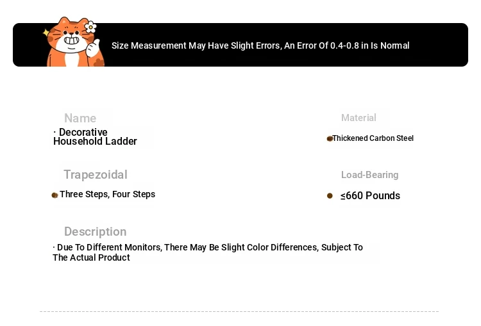
Task: Click Thickened Carbon Steel text
Action: (x=373, y=138)
